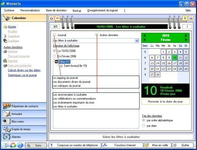
Task: Click the computer monitors icon at bottom left
Action: [x=5, y=145]
